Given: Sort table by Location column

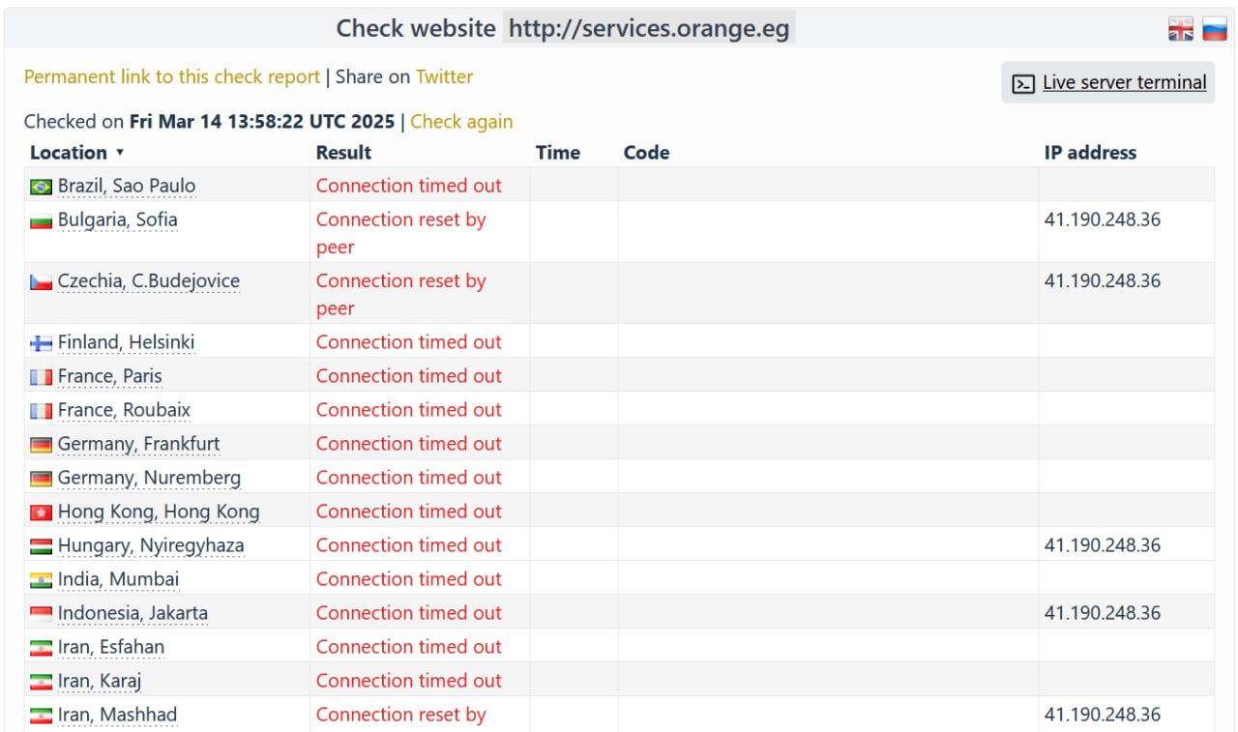Looking at the screenshot, I should 77,152.
